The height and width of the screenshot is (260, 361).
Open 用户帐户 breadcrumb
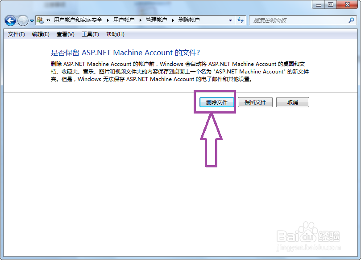pos(124,20)
